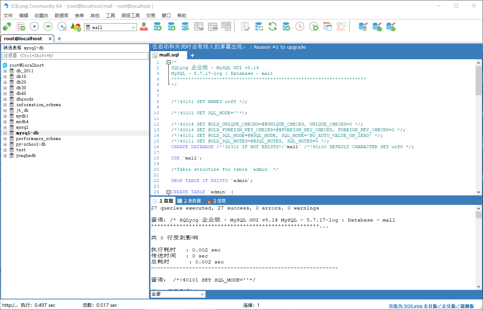Click the green plug new-connection icon

point(7,26)
